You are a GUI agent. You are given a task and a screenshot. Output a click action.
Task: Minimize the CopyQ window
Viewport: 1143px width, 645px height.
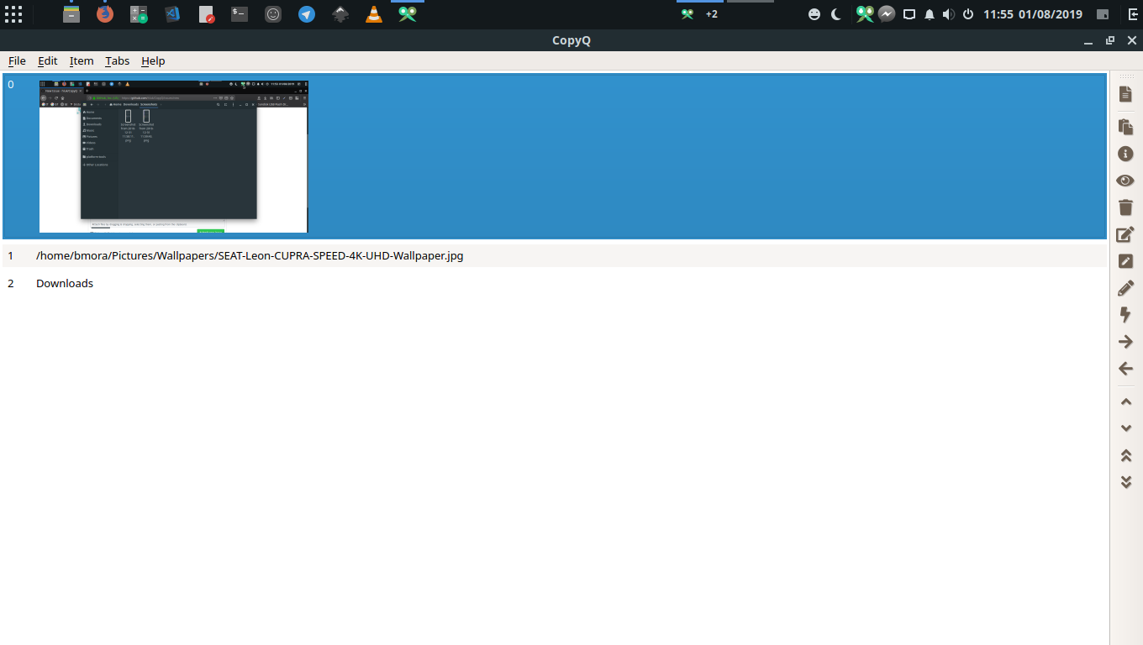click(x=1088, y=41)
